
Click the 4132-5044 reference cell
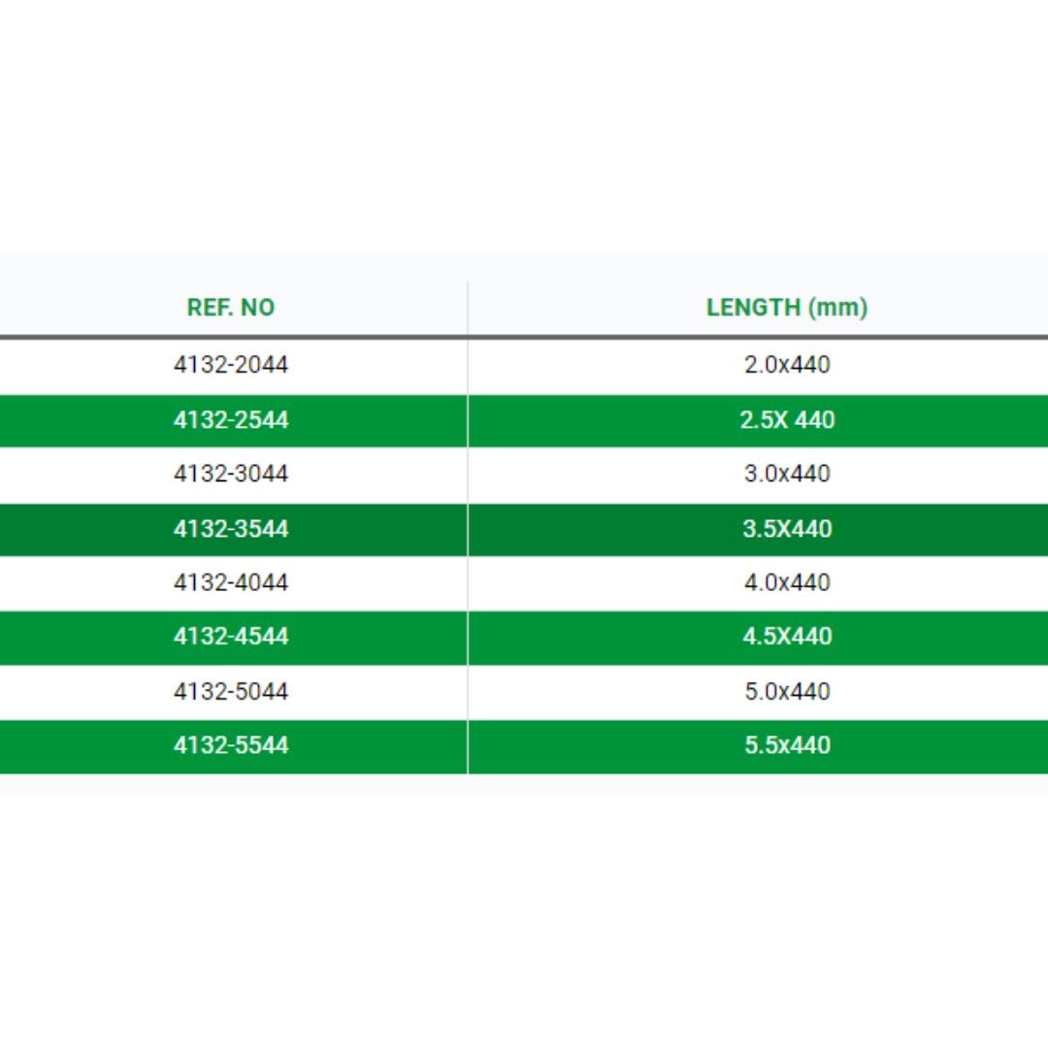(x=231, y=692)
